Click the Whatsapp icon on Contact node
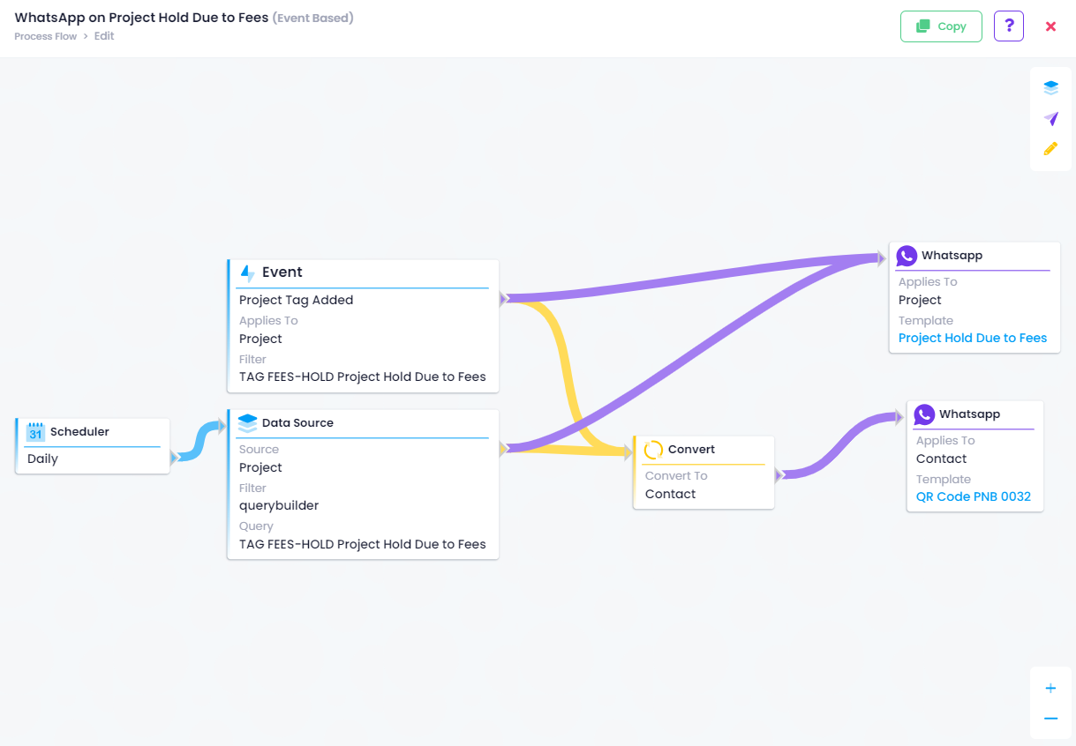1076x746 pixels. pos(924,414)
